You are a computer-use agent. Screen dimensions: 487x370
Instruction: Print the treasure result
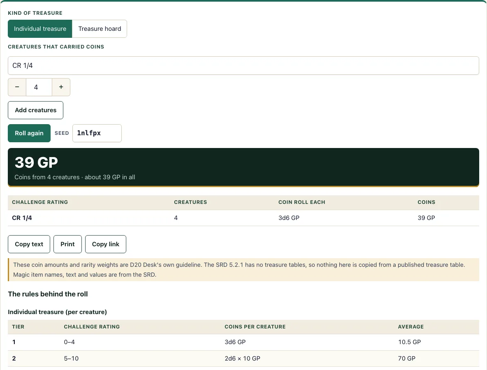tap(67, 244)
